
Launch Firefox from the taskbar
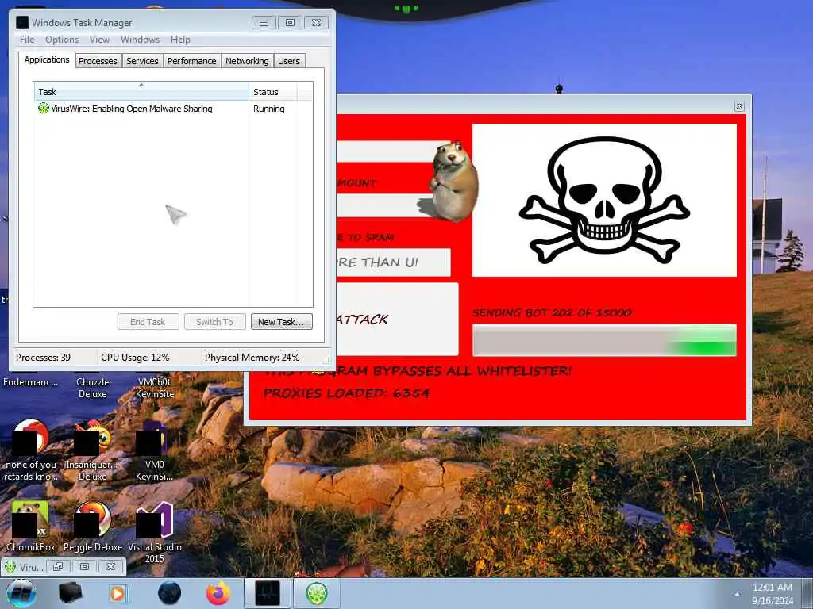(x=218, y=593)
